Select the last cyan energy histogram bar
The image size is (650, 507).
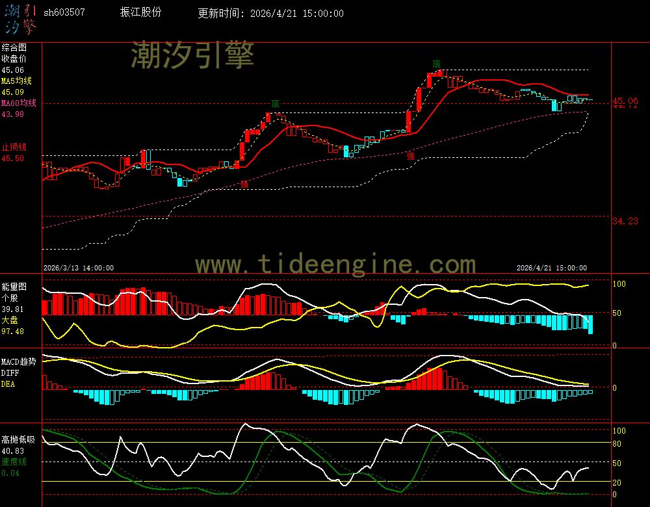[590, 324]
